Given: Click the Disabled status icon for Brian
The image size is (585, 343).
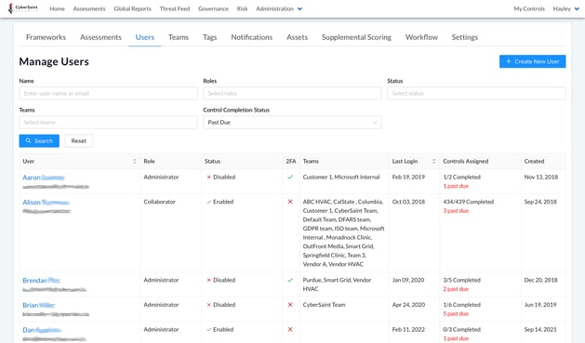Looking at the screenshot, I should pos(209,305).
